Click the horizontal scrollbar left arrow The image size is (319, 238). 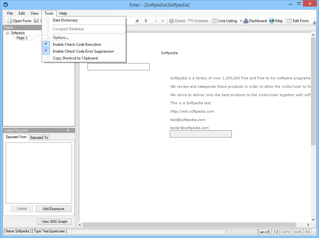(x=80, y=225)
